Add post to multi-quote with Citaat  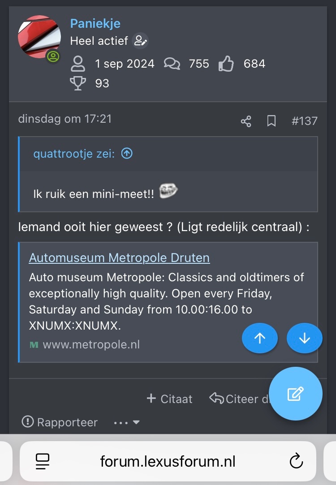(169, 399)
